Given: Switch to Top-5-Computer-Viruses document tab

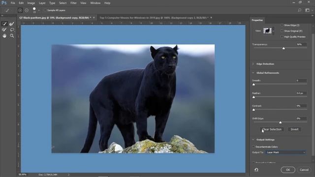Looking at the screenshot, I should click(154, 18).
